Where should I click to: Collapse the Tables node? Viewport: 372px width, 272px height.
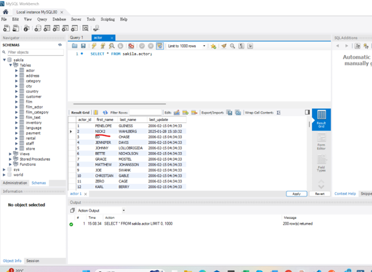click(x=10, y=65)
